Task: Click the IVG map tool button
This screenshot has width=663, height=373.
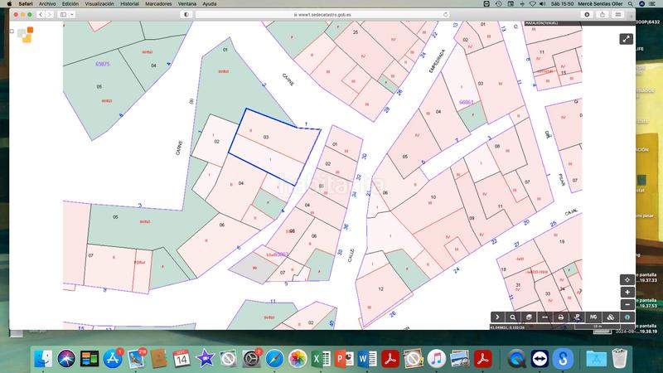Action: [593, 317]
